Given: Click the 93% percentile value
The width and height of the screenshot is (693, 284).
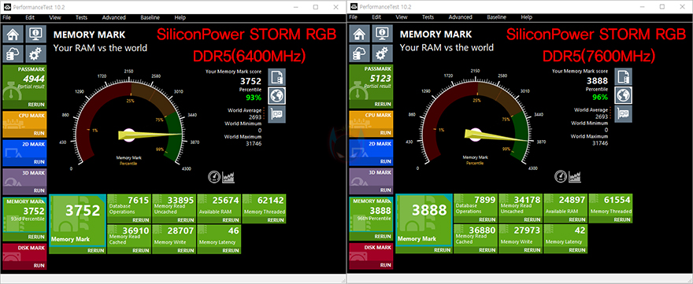Looking at the screenshot, I should pyautogui.click(x=254, y=98).
